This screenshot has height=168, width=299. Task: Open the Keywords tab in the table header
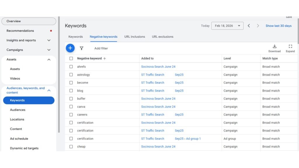coord(75,36)
